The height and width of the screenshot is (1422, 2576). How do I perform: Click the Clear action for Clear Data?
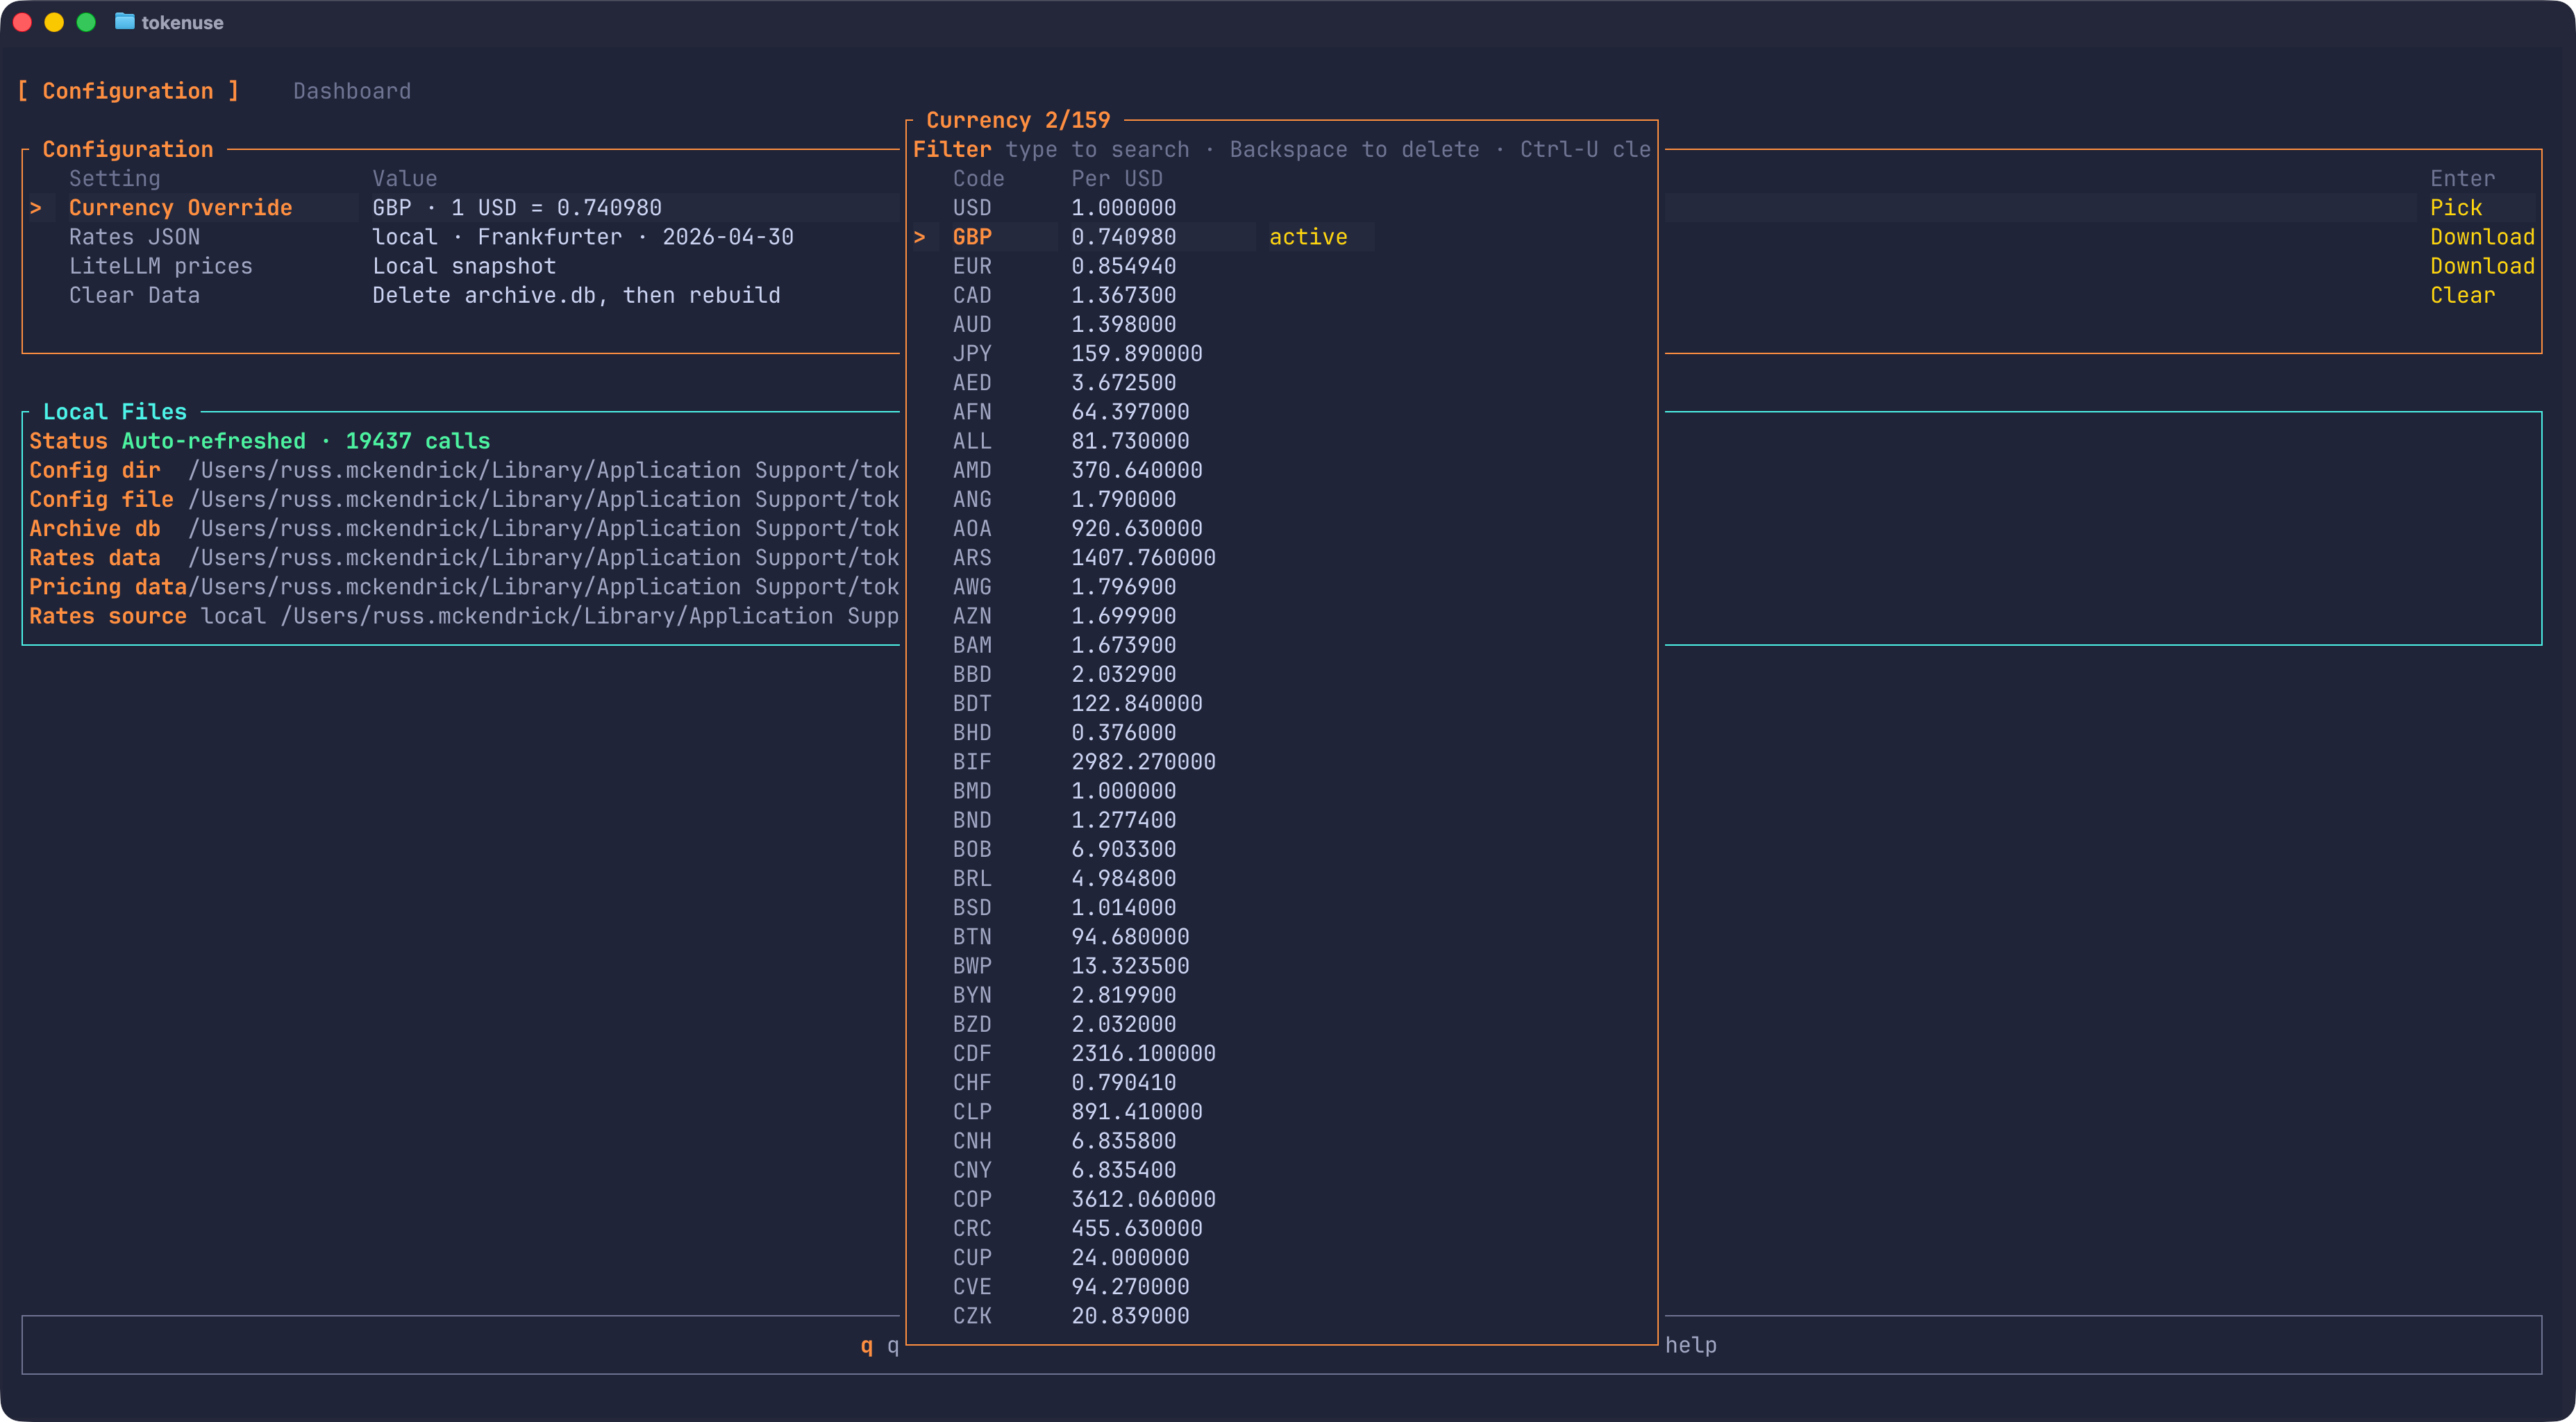[2462, 295]
